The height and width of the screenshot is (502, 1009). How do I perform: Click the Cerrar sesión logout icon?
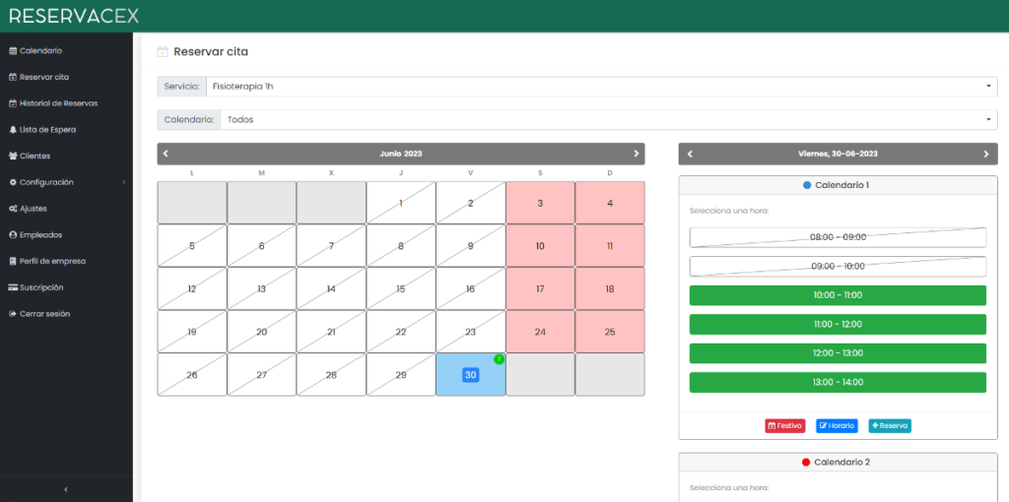point(12,314)
